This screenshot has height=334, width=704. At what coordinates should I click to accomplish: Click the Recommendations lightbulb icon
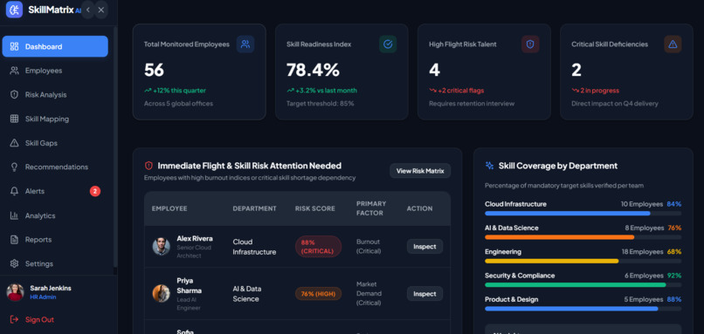click(14, 167)
